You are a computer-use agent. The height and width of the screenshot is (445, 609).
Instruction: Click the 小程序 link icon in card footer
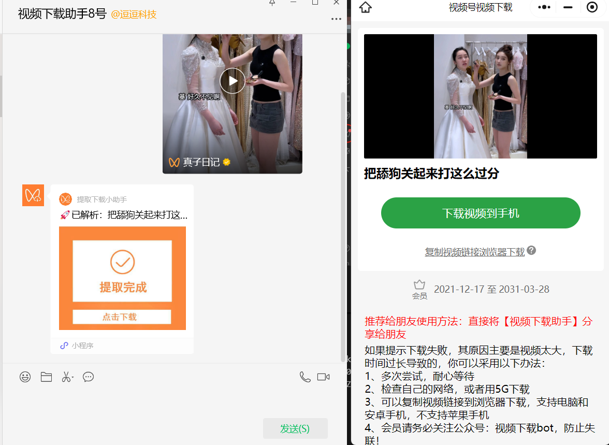(64, 346)
